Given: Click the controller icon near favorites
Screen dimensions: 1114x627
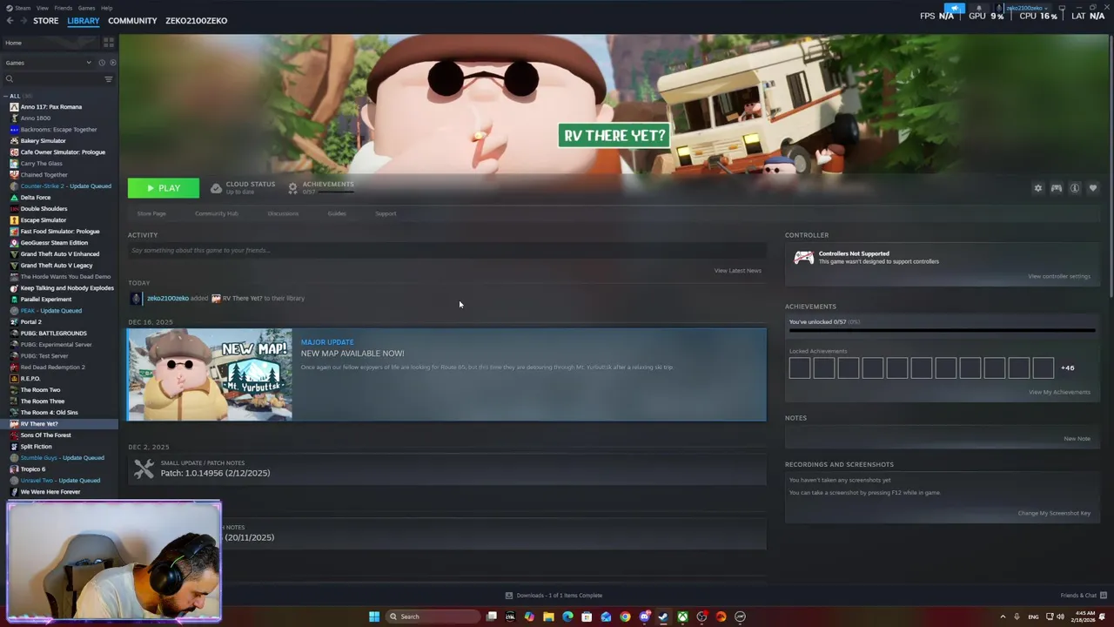Looking at the screenshot, I should [x=1056, y=188].
